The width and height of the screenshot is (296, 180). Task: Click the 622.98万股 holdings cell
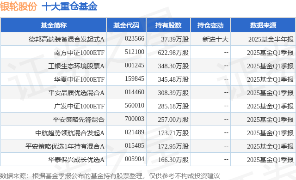coord(173,53)
